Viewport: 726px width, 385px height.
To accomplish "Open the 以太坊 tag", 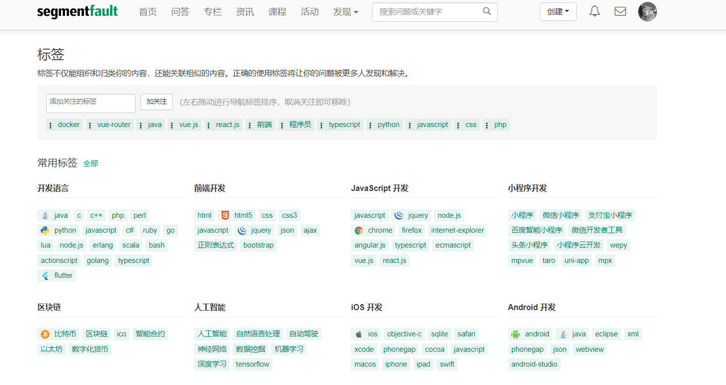I will 52,349.
